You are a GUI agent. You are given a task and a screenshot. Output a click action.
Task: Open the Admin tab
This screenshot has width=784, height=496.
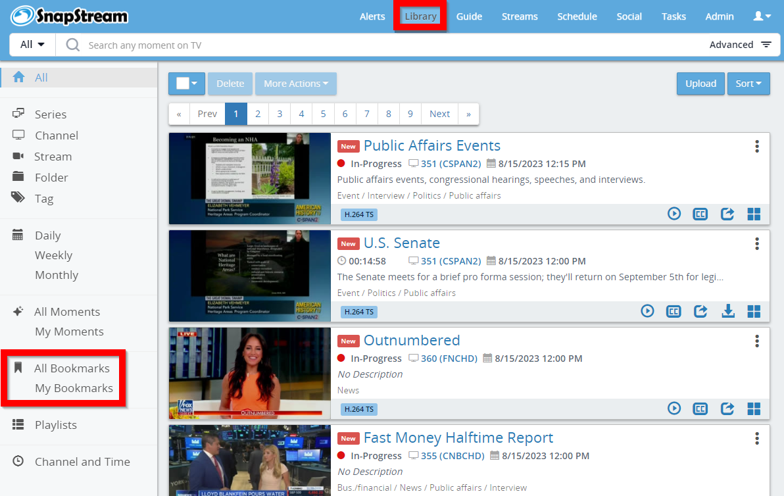pyautogui.click(x=720, y=16)
